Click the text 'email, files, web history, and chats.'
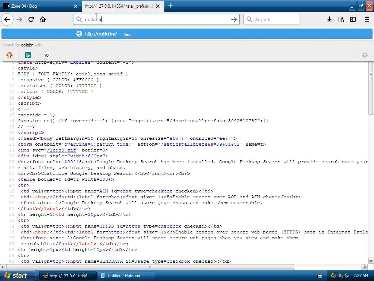This screenshot has width=374, height=281. tap(71, 168)
